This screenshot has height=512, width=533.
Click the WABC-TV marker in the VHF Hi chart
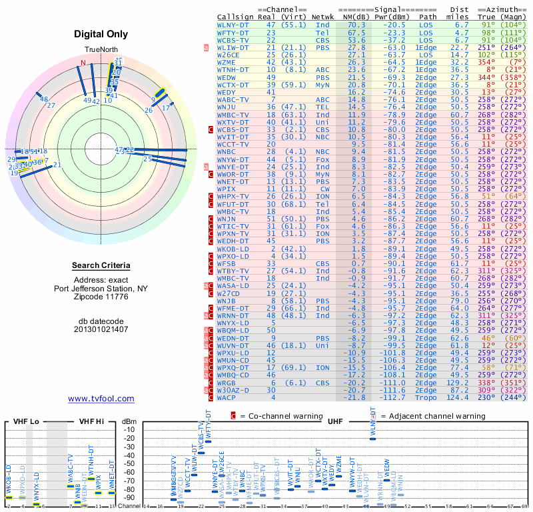pos(71,486)
